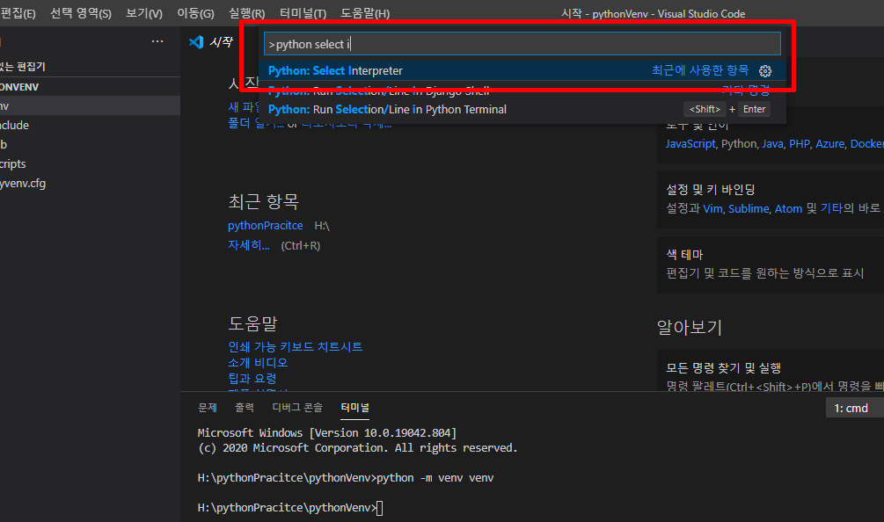
Task: Open the 소개 비디오 link
Action: pyautogui.click(x=258, y=363)
